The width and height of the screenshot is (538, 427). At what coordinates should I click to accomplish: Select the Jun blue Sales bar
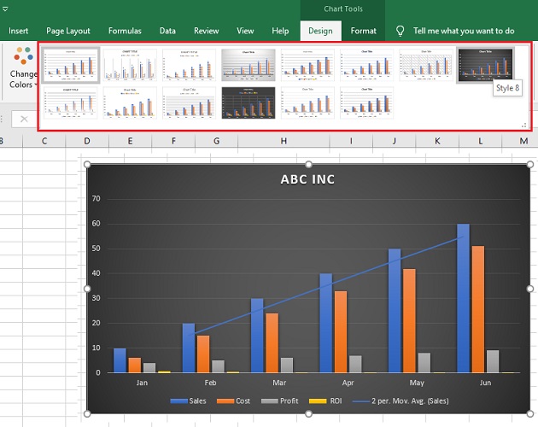click(463, 298)
